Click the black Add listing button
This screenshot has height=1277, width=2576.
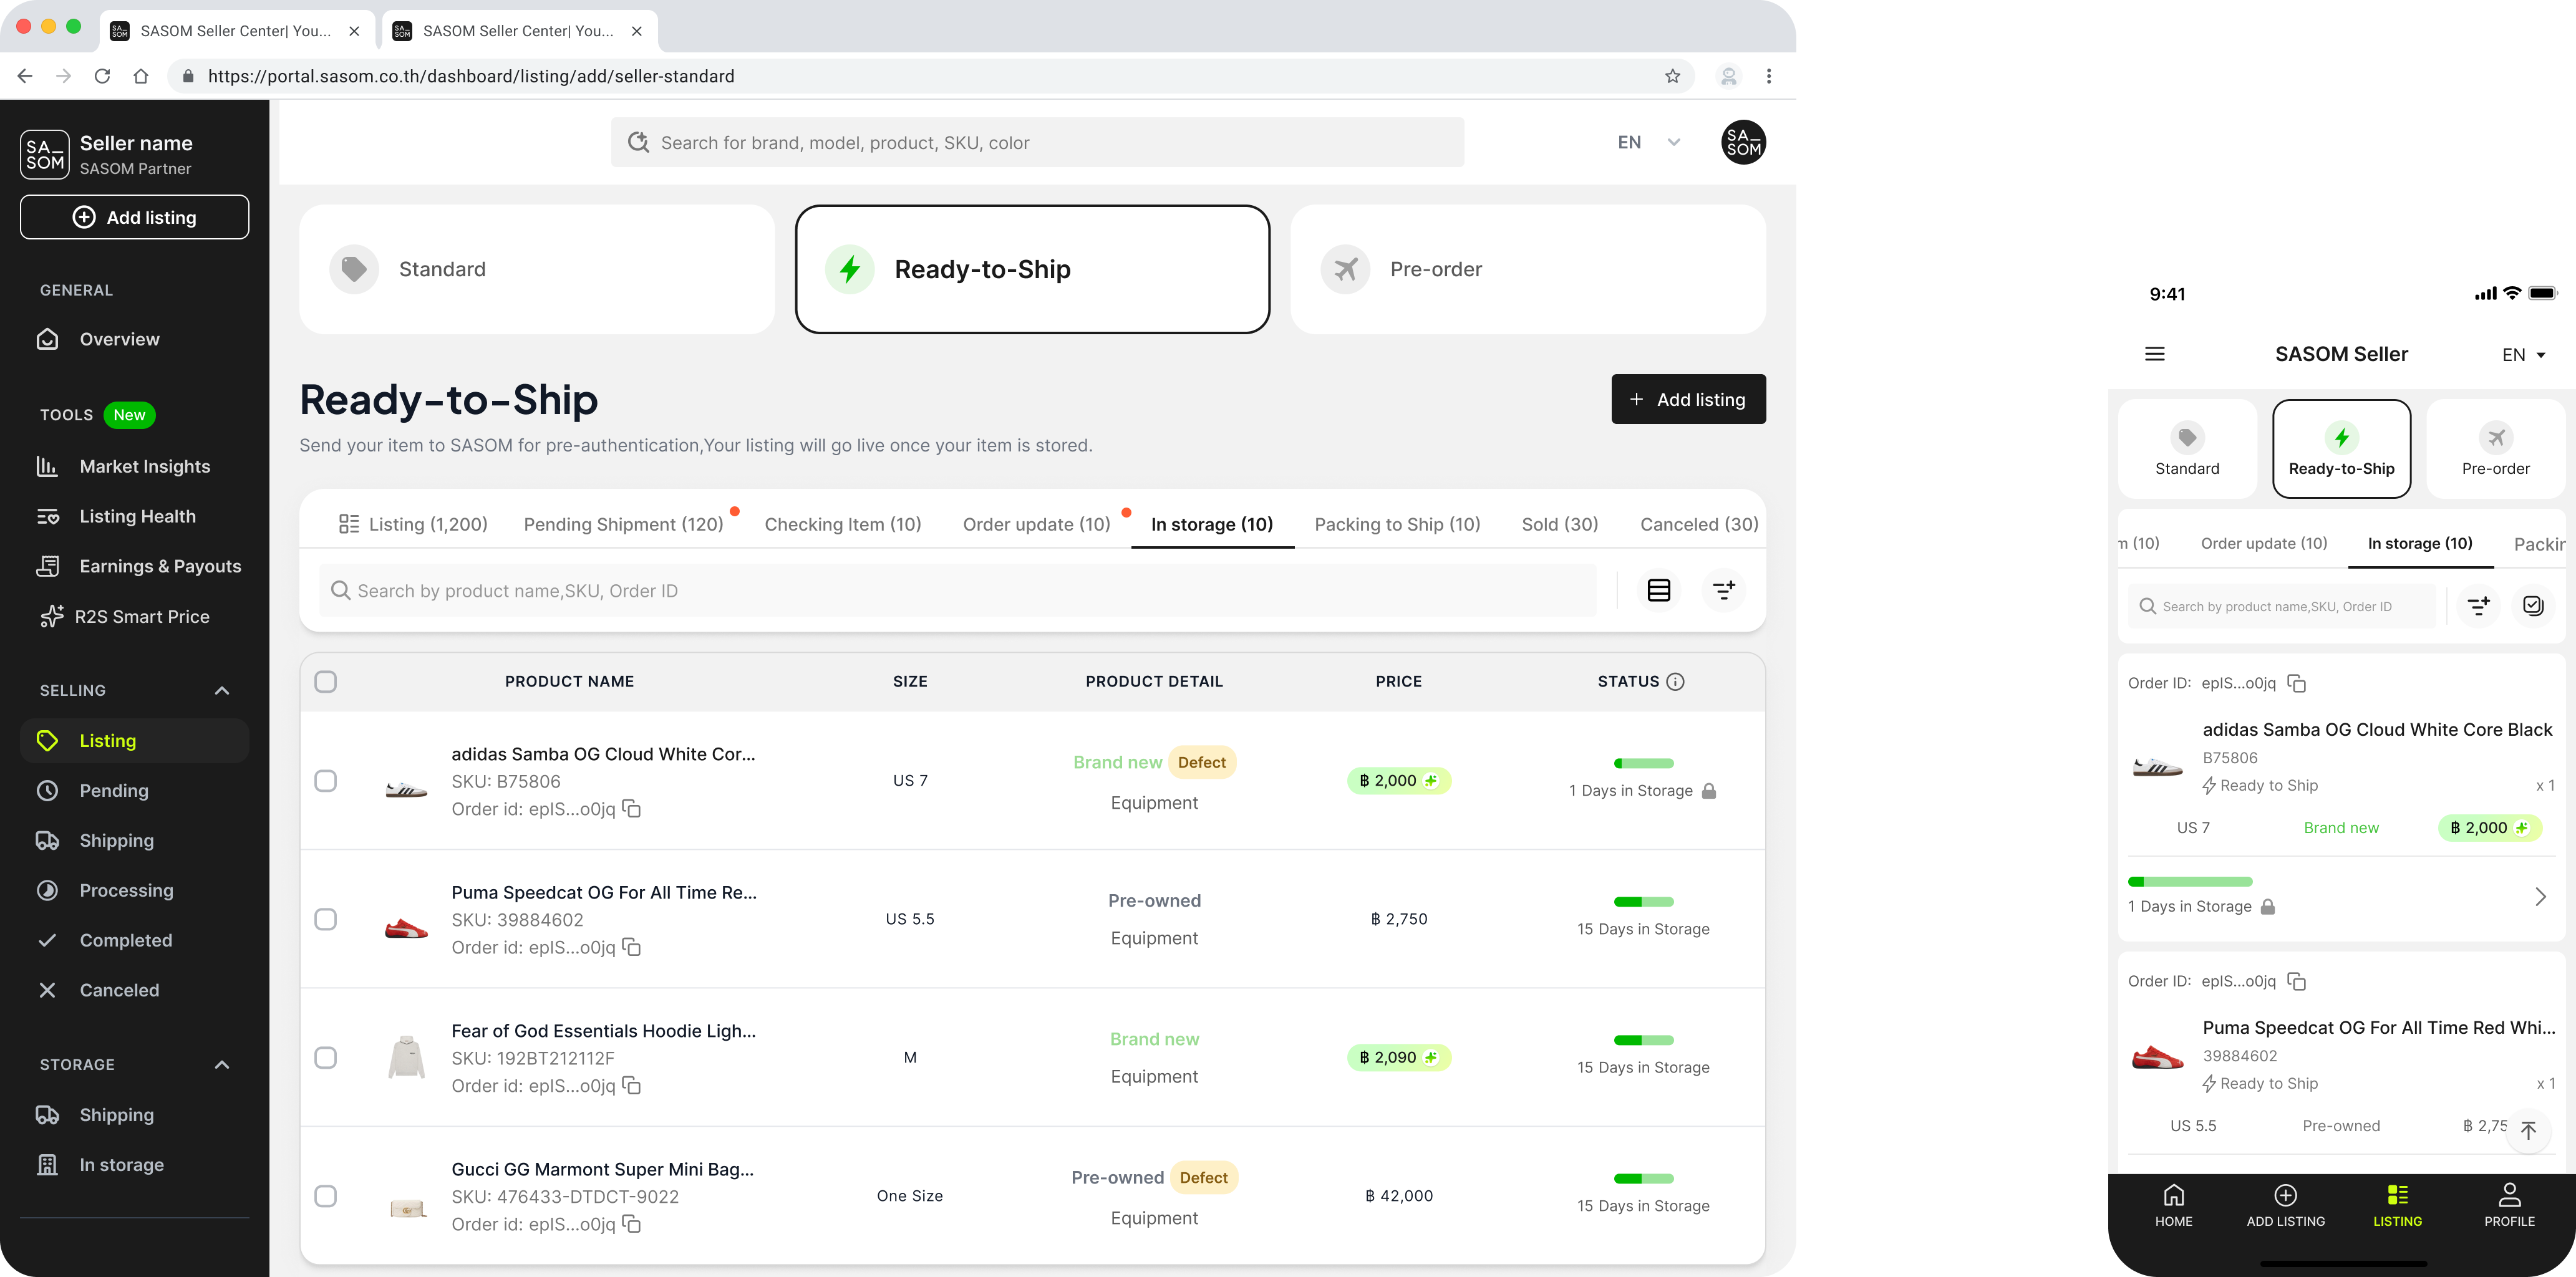(1687, 399)
